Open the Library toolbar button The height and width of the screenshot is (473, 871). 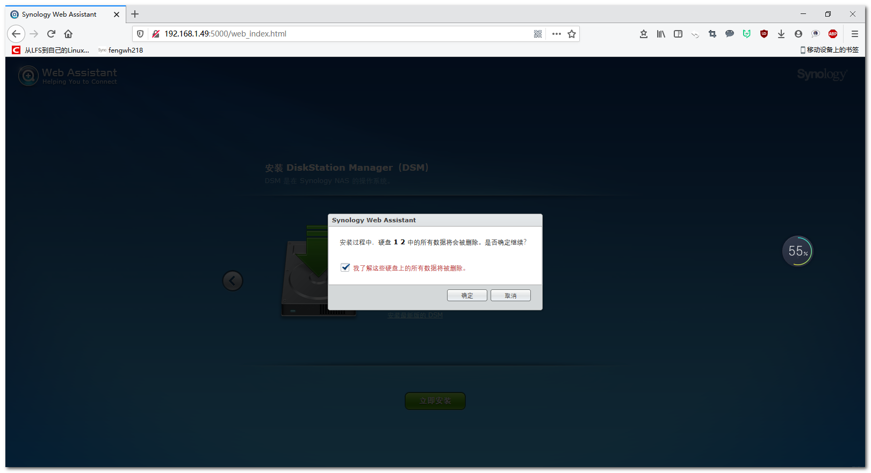[661, 34]
